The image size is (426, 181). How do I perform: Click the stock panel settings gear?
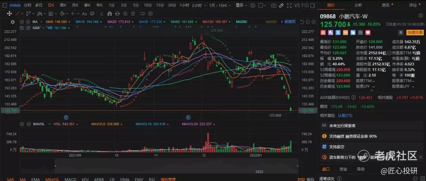tap(421, 16)
